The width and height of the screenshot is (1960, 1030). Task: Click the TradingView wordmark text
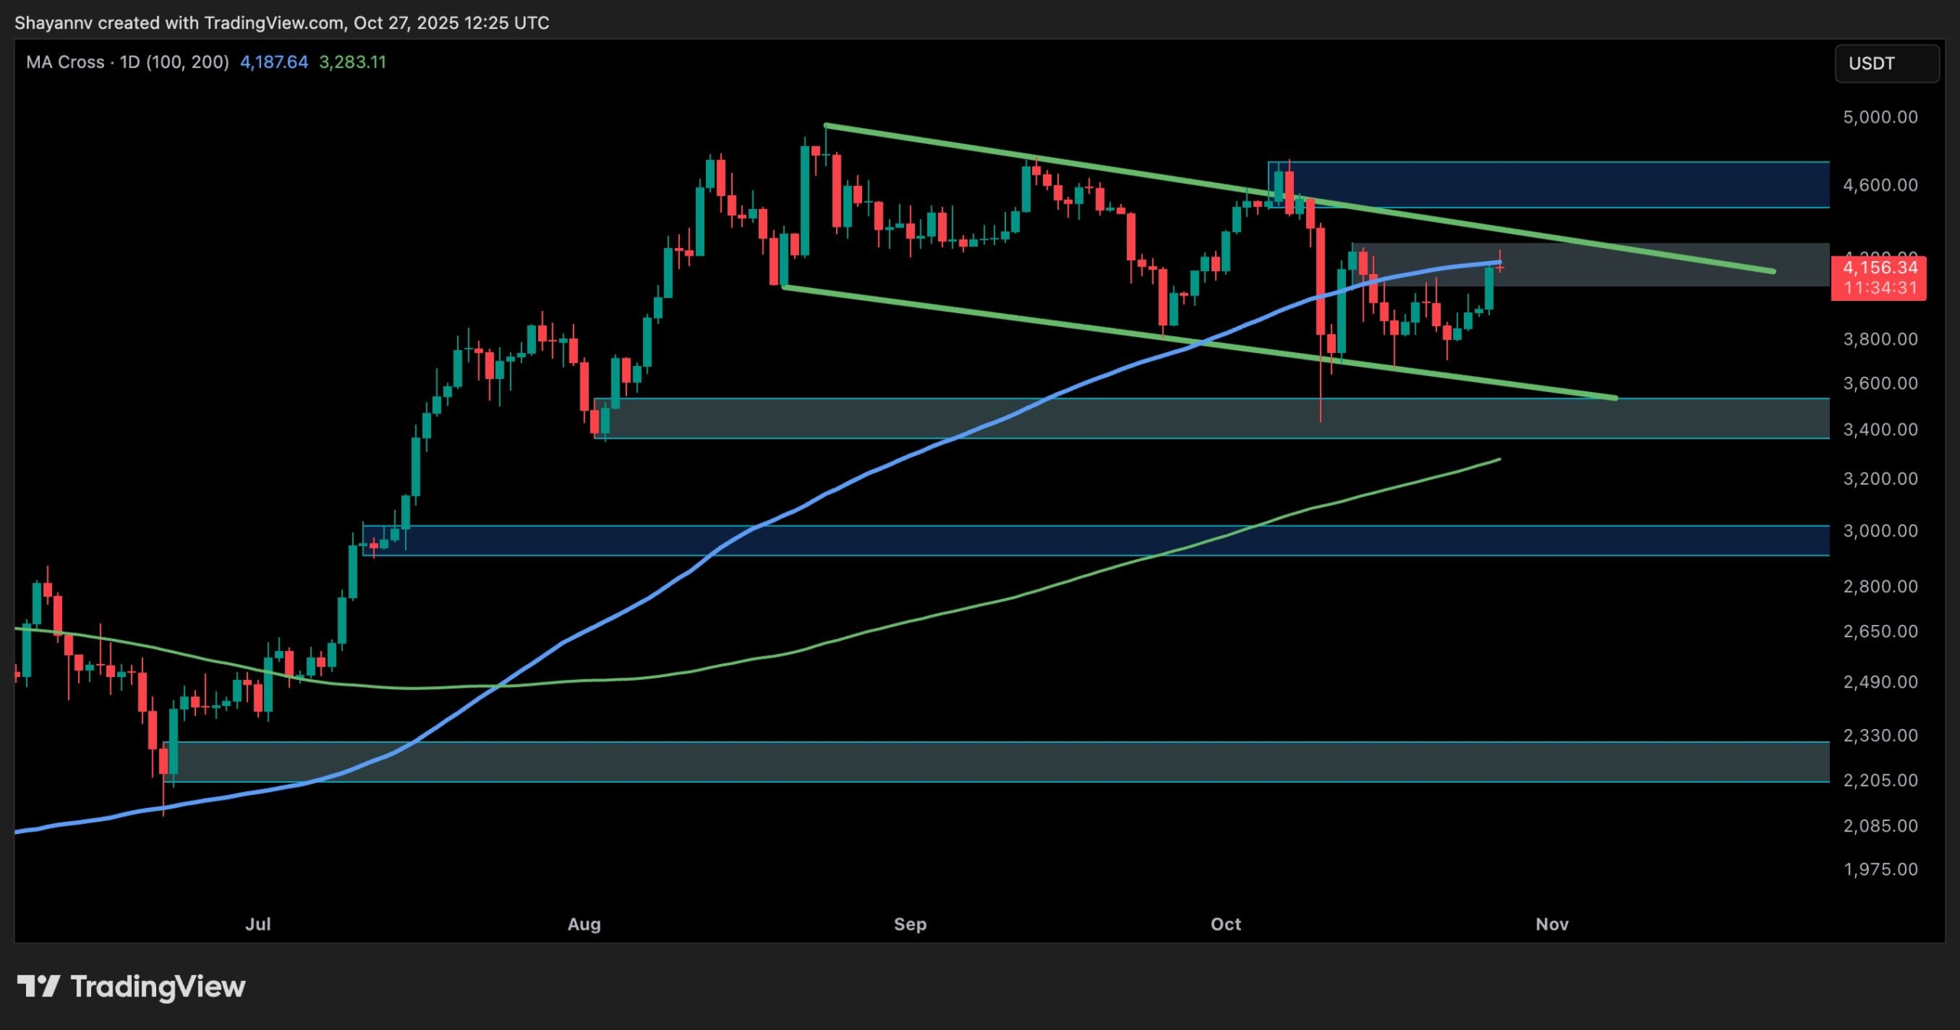tap(158, 986)
